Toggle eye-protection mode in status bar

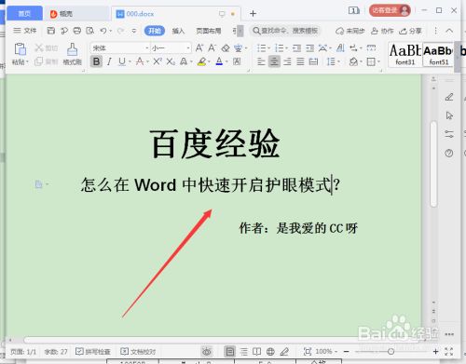tap(207, 351)
